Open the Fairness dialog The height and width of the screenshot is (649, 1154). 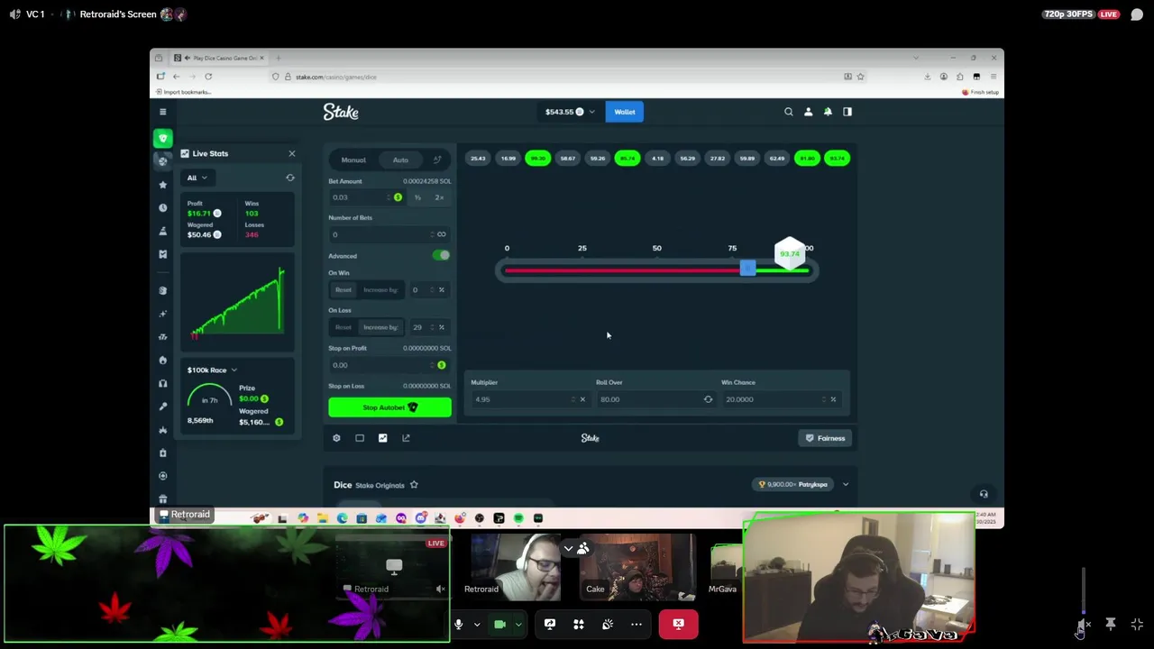click(826, 438)
